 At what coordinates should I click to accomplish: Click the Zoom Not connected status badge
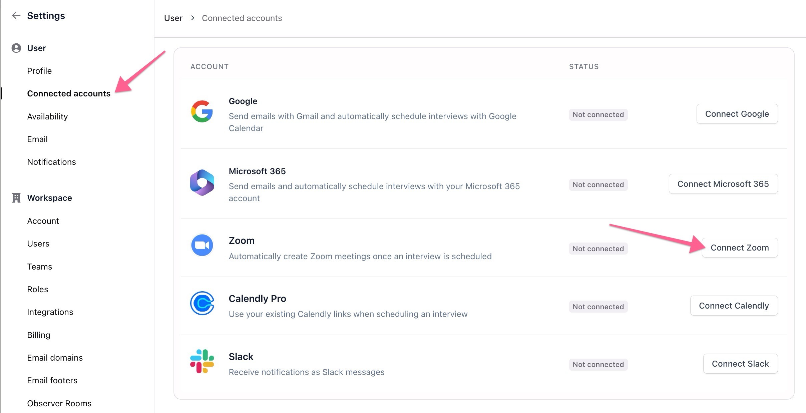pyautogui.click(x=598, y=249)
